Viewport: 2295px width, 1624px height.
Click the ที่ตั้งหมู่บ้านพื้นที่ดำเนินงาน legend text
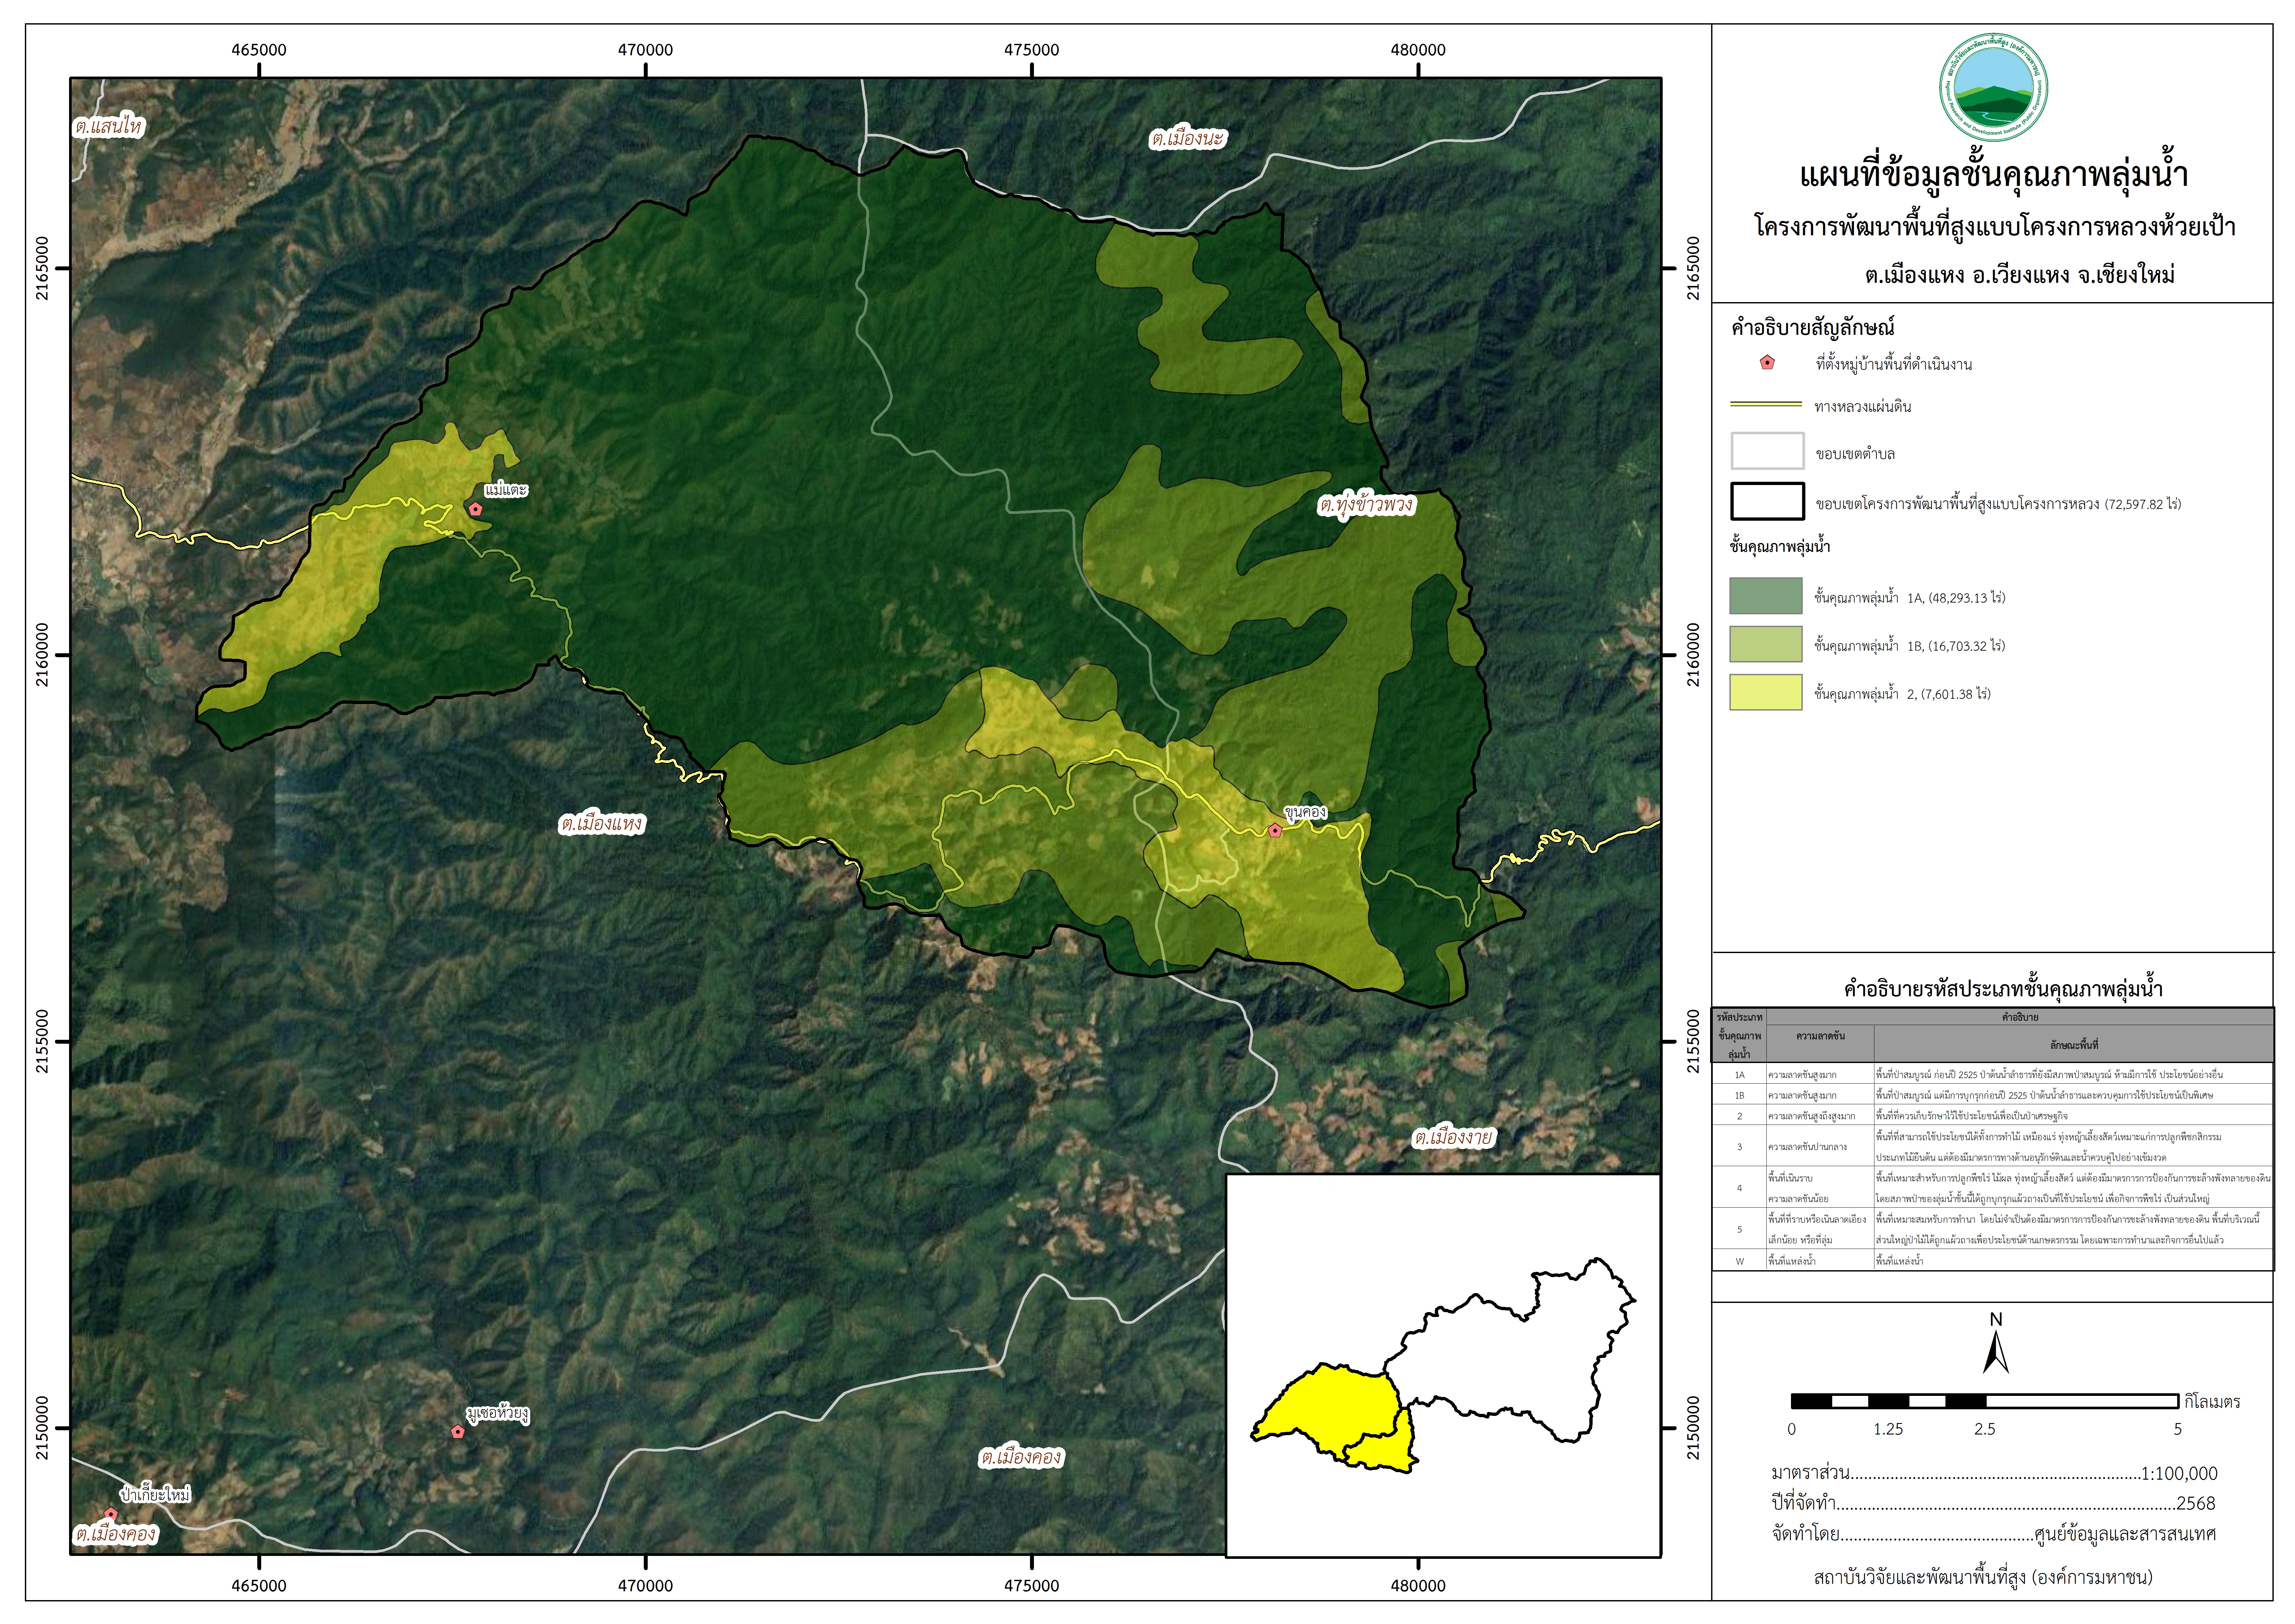click(x=1894, y=364)
